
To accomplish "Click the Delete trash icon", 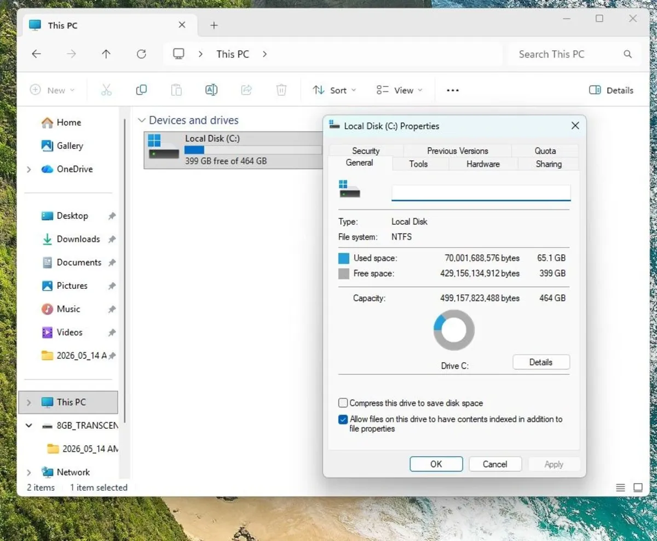I will [x=281, y=90].
